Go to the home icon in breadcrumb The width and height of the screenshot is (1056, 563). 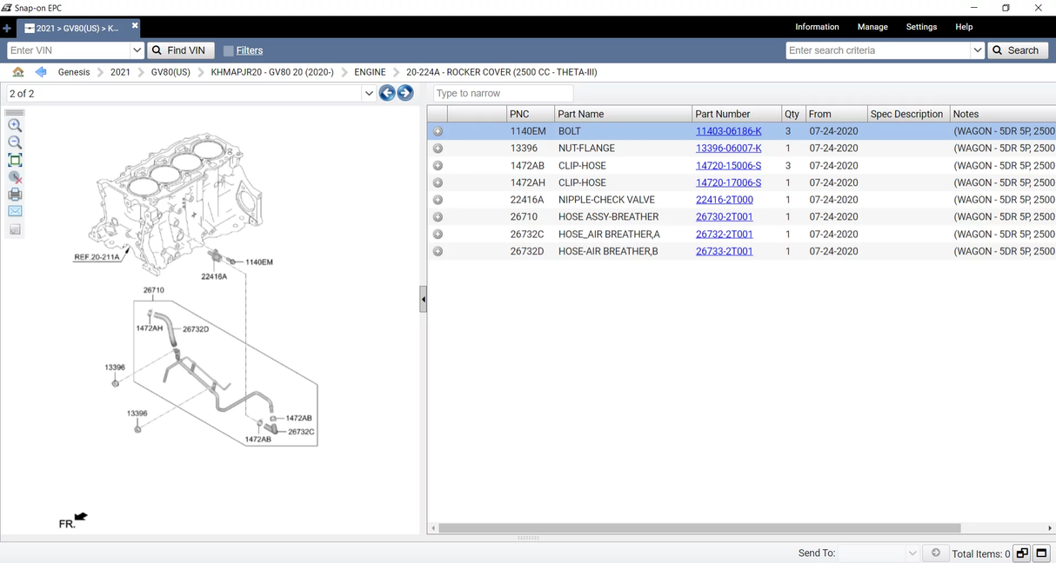[x=18, y=72]
